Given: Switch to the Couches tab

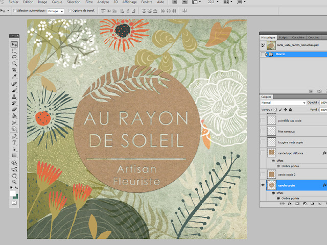Looking at the screenshot, I should (x=313, y=37).
